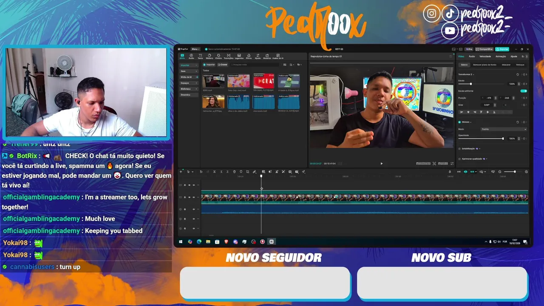
Task: Adjust the Escala slider handle
Action: [x=471, y=84]
